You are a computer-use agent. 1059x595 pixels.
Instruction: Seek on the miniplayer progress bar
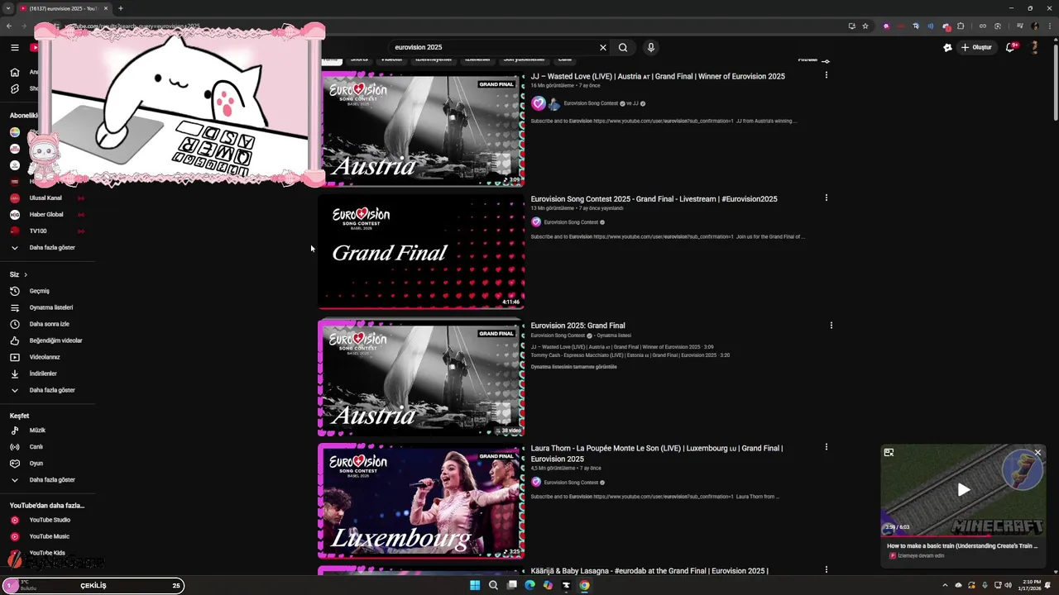pos(963,535)
